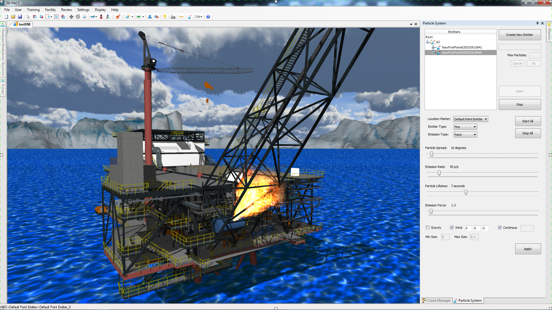
Task: Click the Save floppy disk icon
Action: pos(20,17)
